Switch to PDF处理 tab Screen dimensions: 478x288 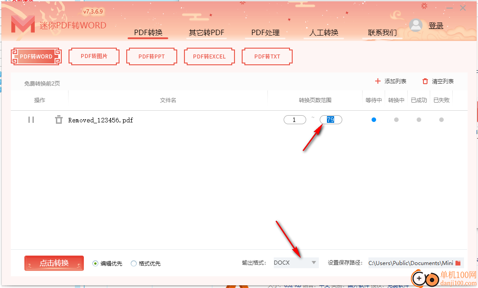point(265,32)
